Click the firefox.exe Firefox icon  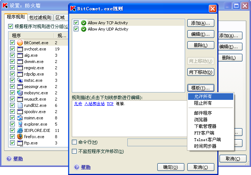click(x=20, y=137)
